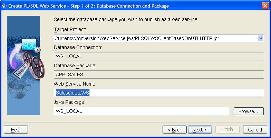Screen dimensions: 271x138
Task: Click the SQL icon in wizard banner
Action: tap(29, 45)
